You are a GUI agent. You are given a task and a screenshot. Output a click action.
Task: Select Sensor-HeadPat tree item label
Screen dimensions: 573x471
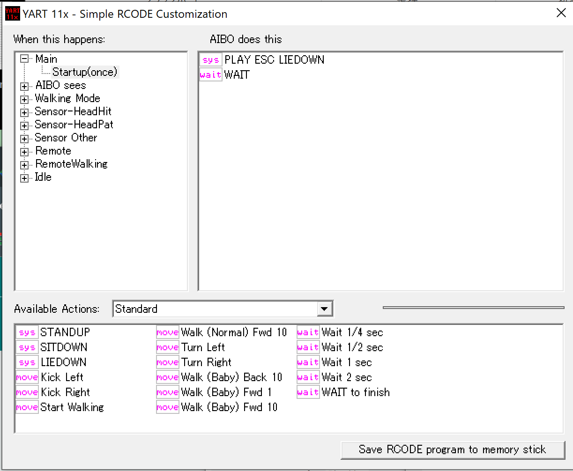74,125
